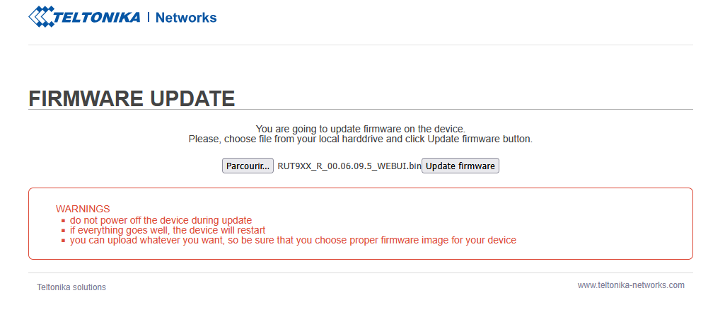The width and height of the screenshot is (725, 310).
Task: Click the WARNINGS title in red box
Action: point(83,209)
